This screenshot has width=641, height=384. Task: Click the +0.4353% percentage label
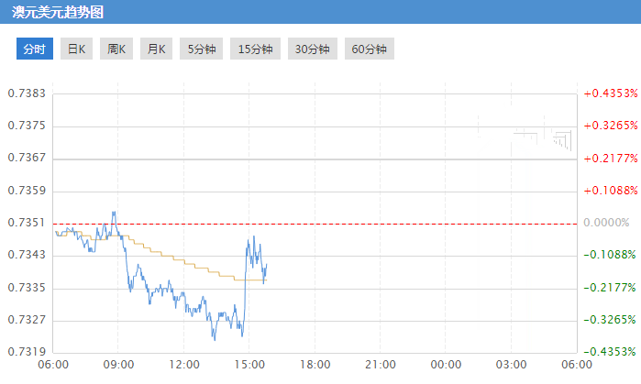pos(610,93)
